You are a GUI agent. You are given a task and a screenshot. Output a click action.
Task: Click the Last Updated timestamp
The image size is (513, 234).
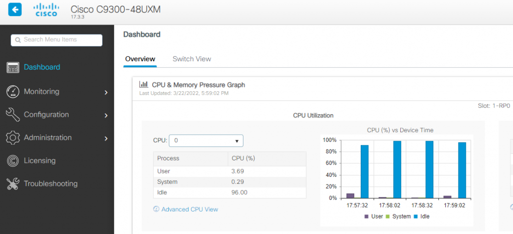pyautogui.click(x=184, y=93)
